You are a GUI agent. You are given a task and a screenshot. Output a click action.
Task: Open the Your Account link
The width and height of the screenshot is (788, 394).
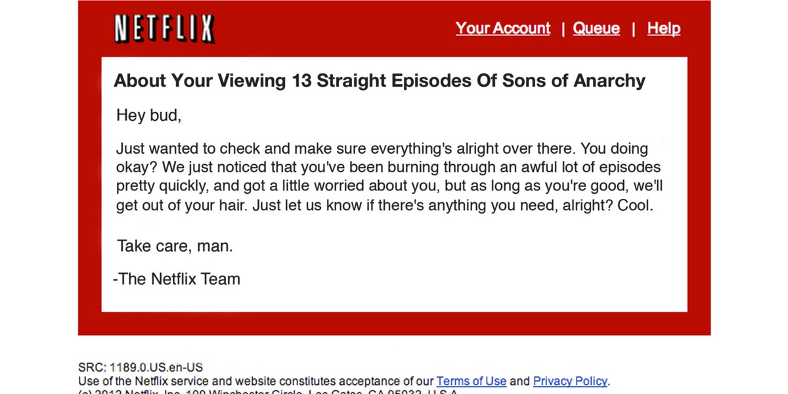click(503, 29)
